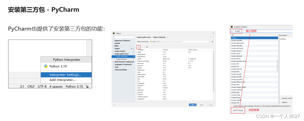Expand the Tools settings section
The height and width of the screenshot is (121, 304).
tap(113, 67)
